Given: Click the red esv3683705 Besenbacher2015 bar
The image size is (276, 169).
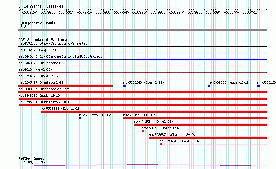Looking at the screenshot, I should [143, 92].
